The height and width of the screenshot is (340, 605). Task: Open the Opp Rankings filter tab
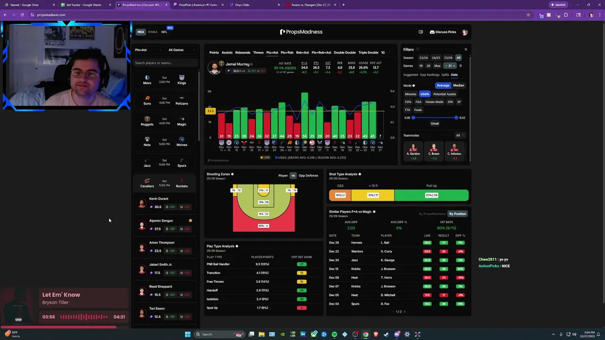point(430,75)
